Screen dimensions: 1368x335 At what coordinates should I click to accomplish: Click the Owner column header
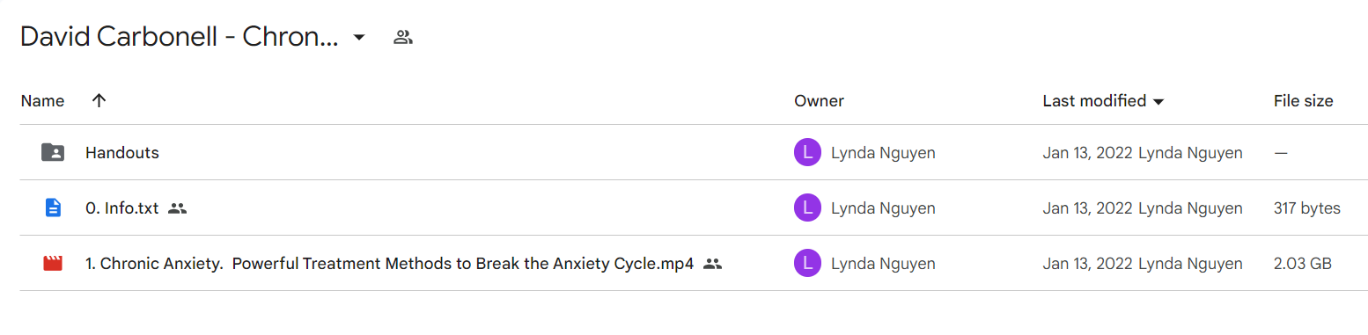[819, 101]
